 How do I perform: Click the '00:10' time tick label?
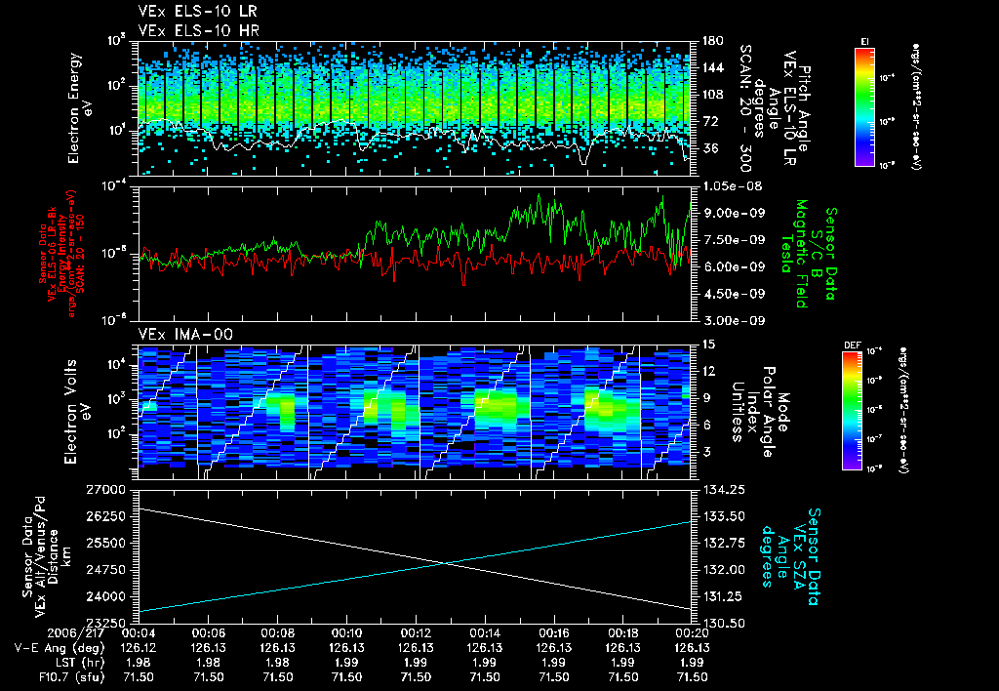pyautogui.click(x=346, y=634)
